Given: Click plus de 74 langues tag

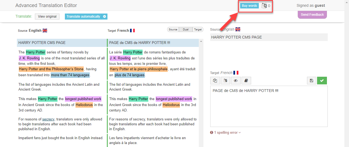Looking at the screenshot, I should (130, 75).
